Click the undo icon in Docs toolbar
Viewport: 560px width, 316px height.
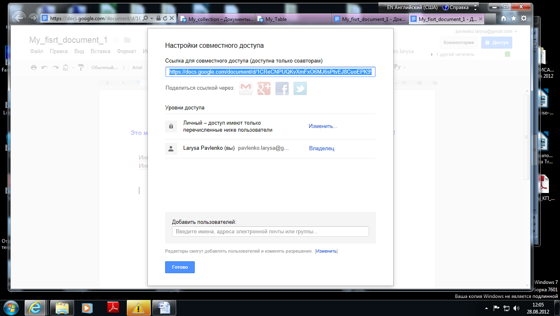coord(44,67)
